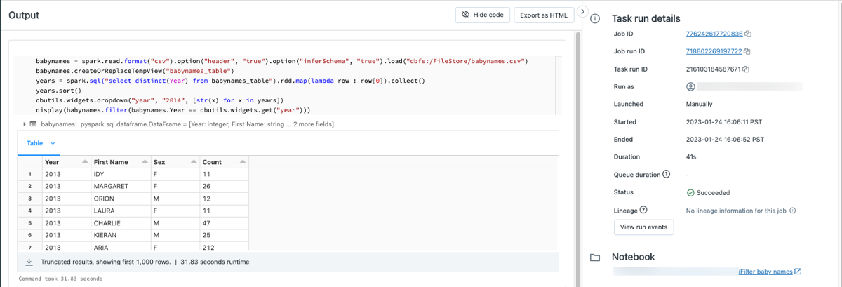The height and width of the screenshot is (287, 842).
Task: Click the Lineage help icon
Action: [x=643, y=210]
